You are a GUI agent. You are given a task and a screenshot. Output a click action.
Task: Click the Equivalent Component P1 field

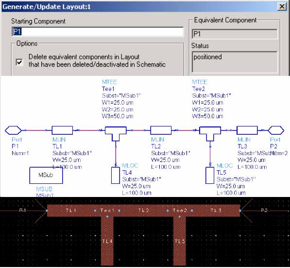tap(235, 34)
